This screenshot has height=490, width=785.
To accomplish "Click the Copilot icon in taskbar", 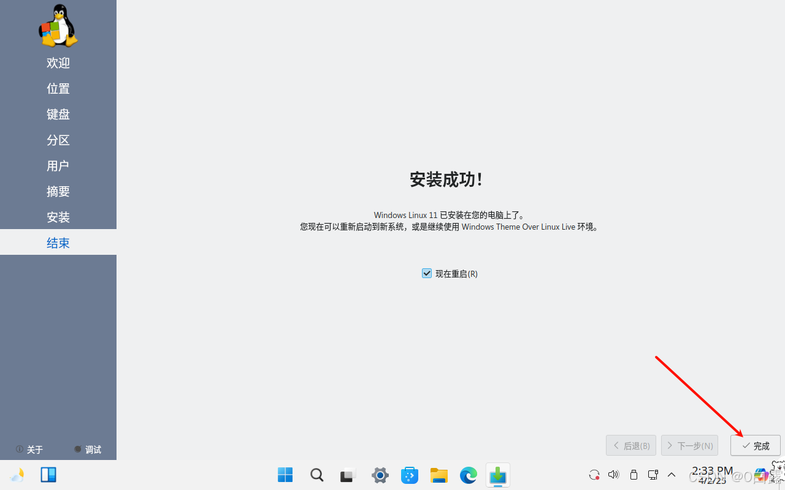I will coord(761,475).
